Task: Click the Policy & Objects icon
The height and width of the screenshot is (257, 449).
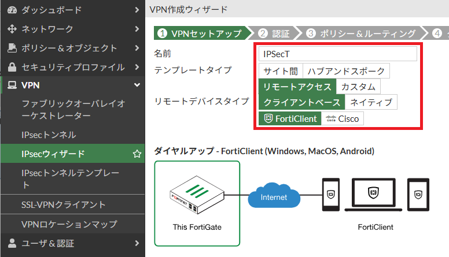Action: (x=12, y=48)
